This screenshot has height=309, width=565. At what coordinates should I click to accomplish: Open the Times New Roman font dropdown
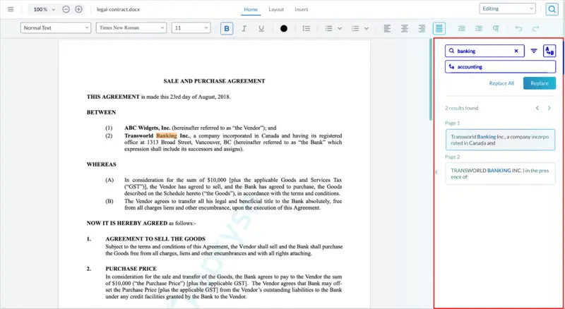pos(131,28)
